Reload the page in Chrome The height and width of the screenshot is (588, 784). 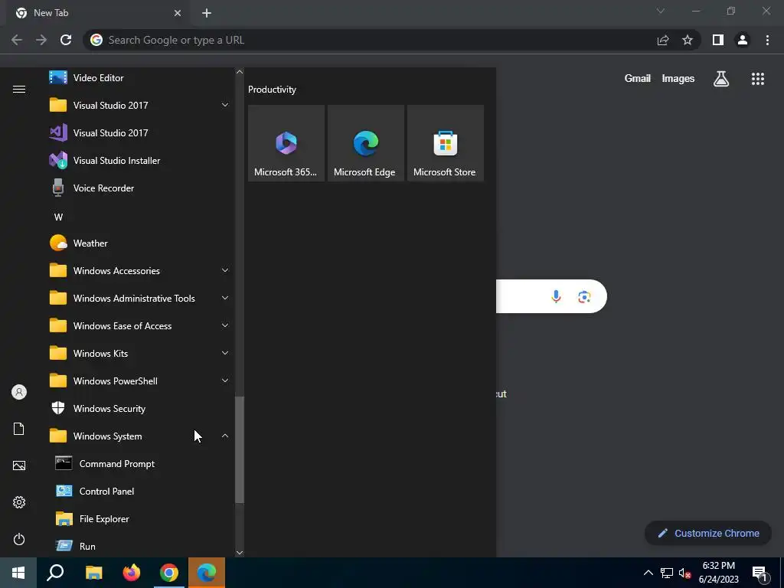point(66,40)
